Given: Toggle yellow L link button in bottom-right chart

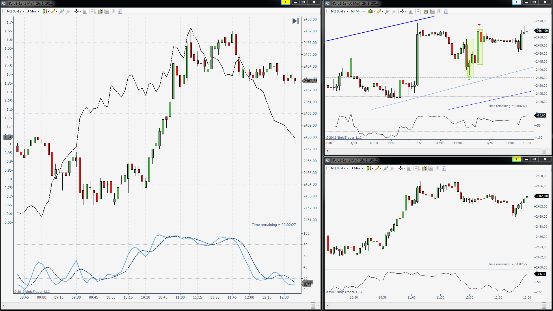Looking at the screenshot, I should click(517, 159).
